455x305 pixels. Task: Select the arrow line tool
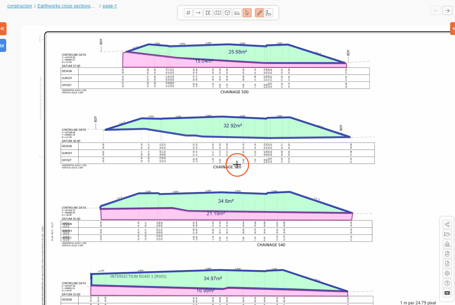[198, 13]
